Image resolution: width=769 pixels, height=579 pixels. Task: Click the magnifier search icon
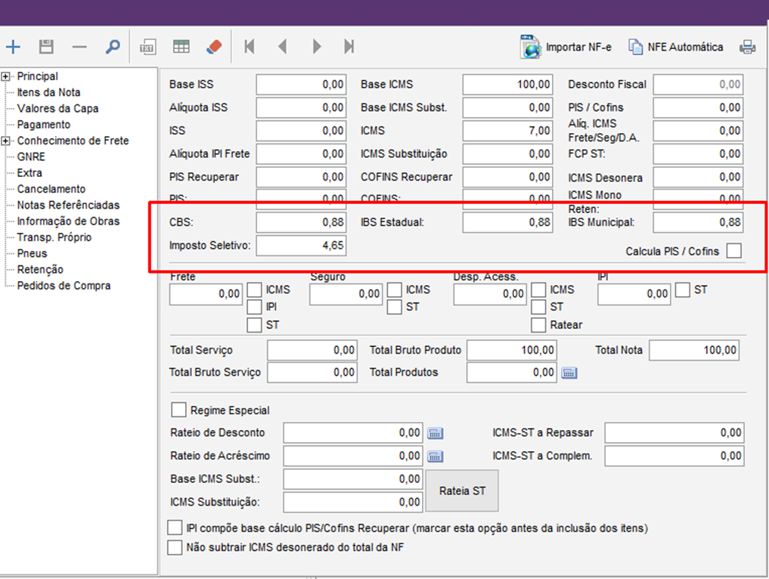[113, 47]
